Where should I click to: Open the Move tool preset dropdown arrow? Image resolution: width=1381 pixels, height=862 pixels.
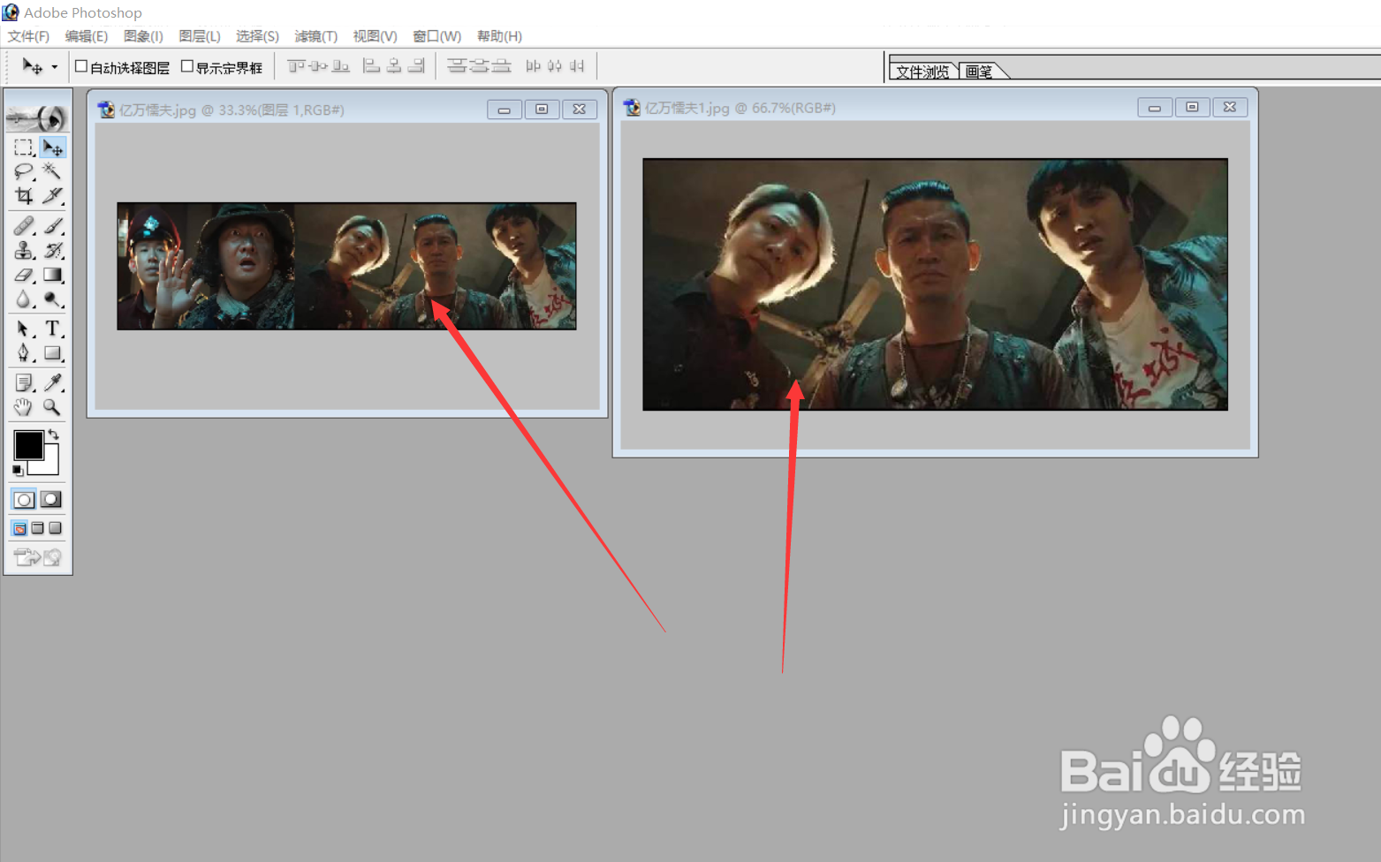pyautogui.click(x=55, y=67)
